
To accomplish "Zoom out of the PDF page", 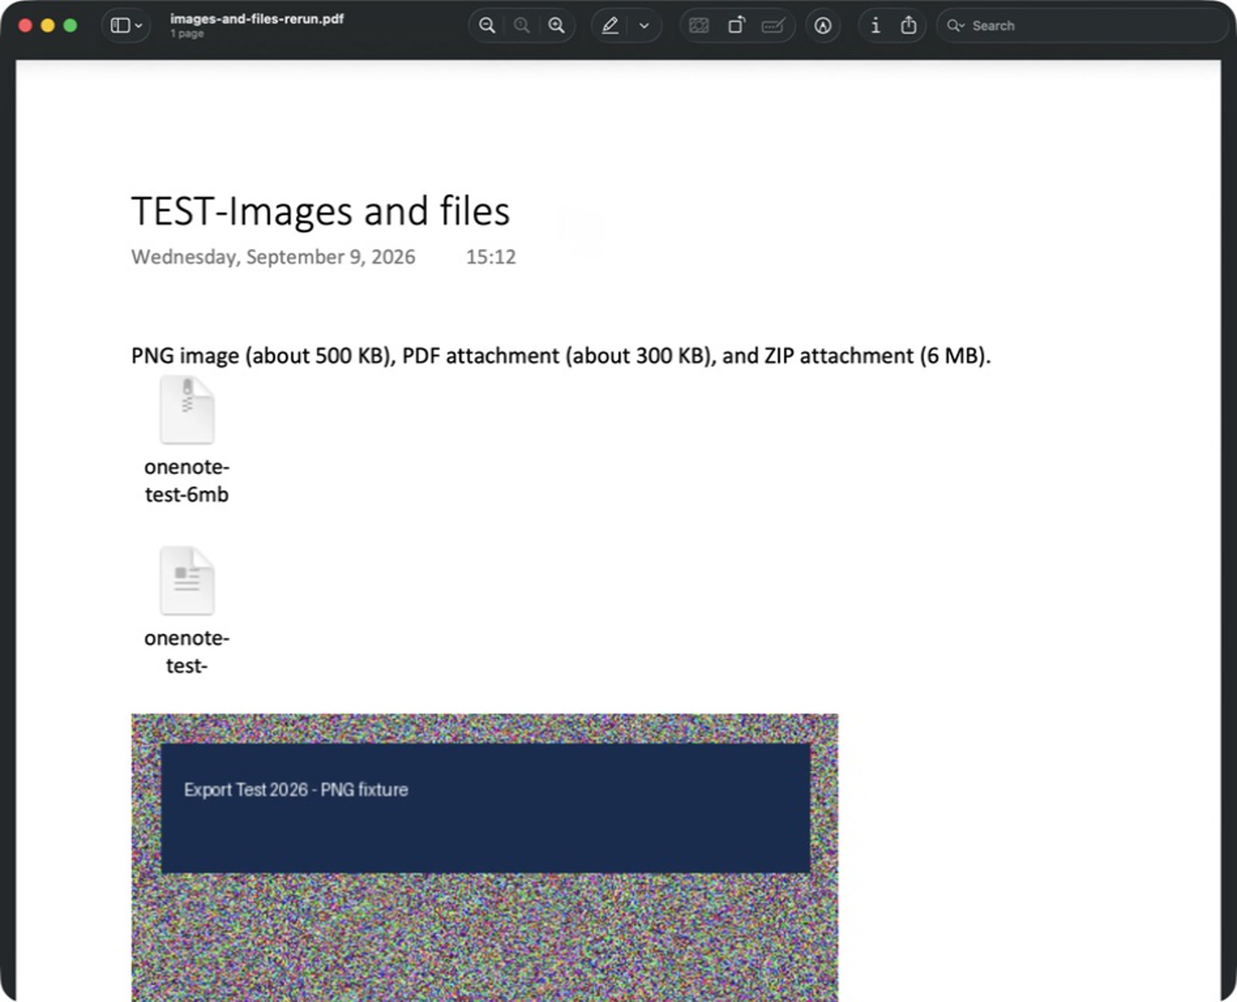I will coord(487,26).
